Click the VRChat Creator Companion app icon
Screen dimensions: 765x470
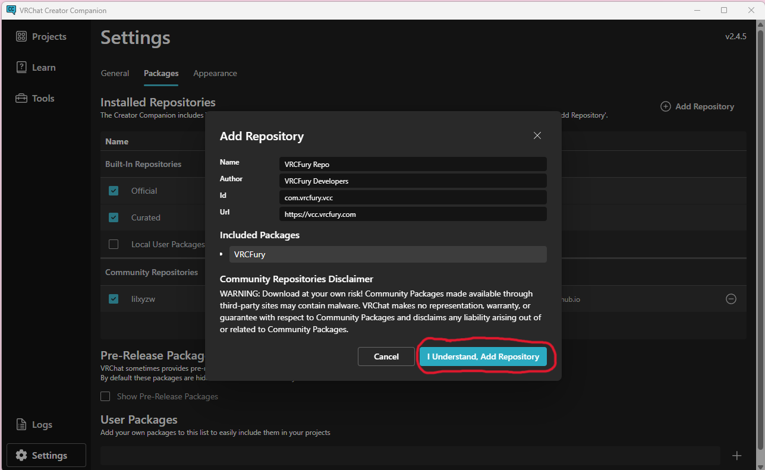tap(11, 10)
